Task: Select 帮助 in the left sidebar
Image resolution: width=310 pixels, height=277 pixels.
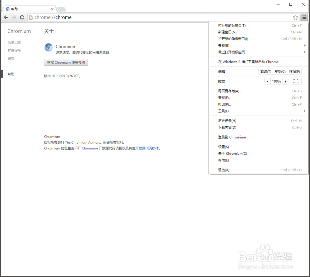Action: pyautogui.click(x=11, y=74)
